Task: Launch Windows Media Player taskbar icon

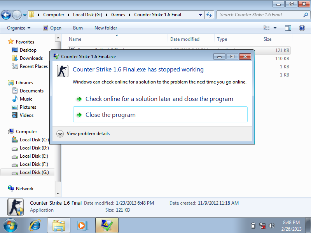Action: click(x=82, y=225)
